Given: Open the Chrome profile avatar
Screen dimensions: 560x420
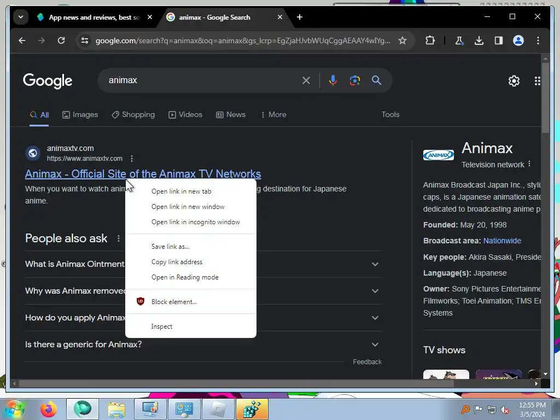Looking at the screenshot, I should pyautogui.click(x=518, y=40).
